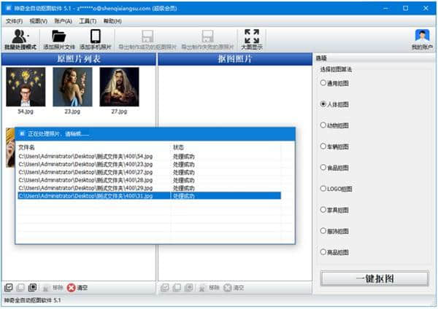Open the 账户(A) menu
This screenshot has width=438, height=309.
(64, 21)
